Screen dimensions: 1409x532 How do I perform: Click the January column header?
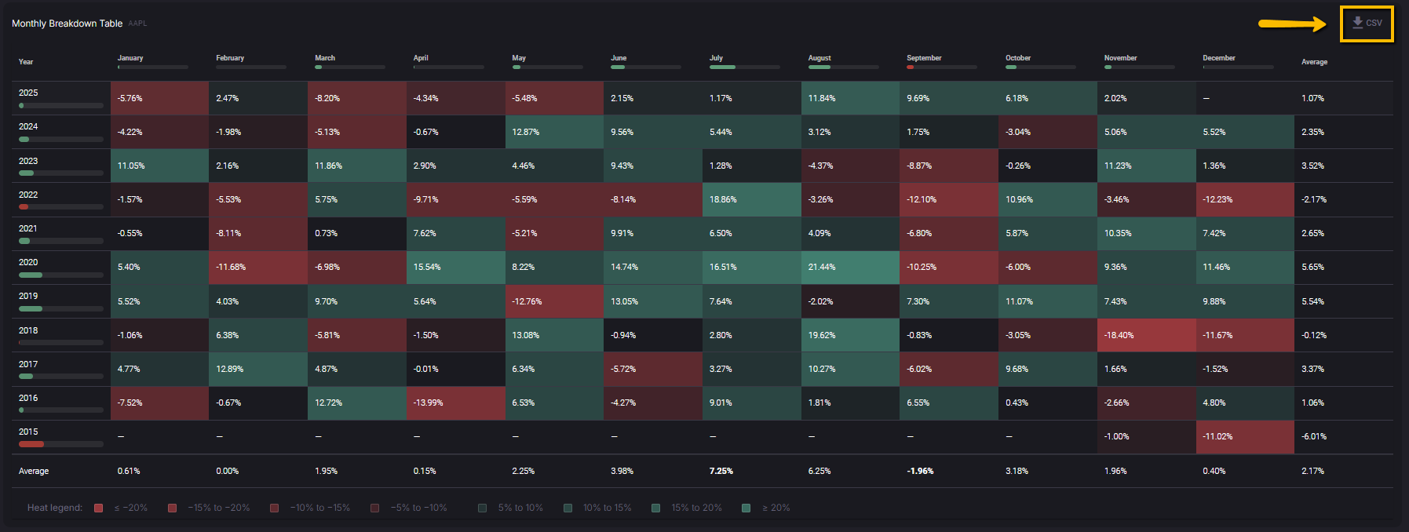pos(130,58)
